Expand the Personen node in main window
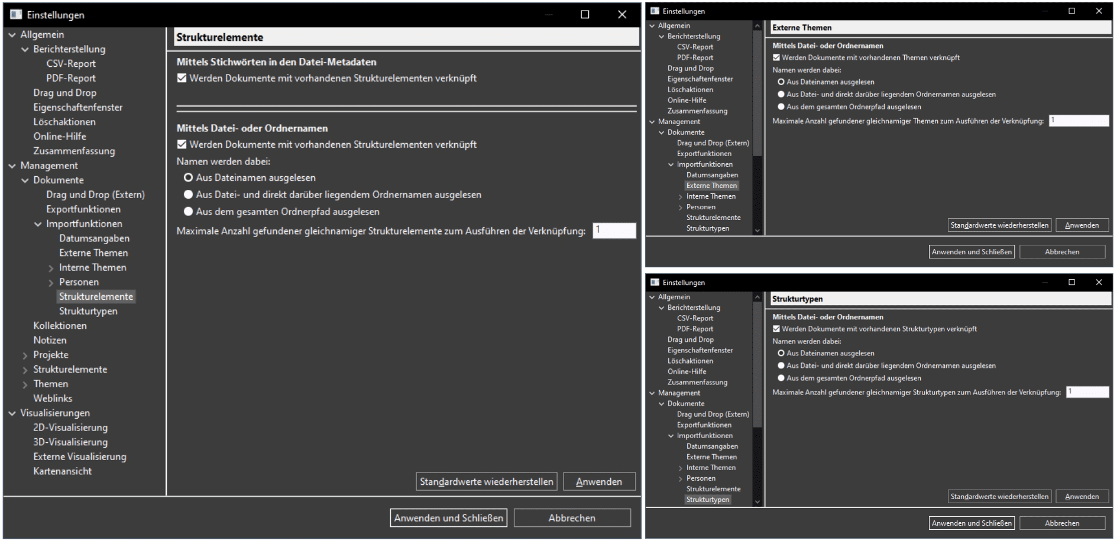Viewport: 1117px width, 544px height. (51, 283)
